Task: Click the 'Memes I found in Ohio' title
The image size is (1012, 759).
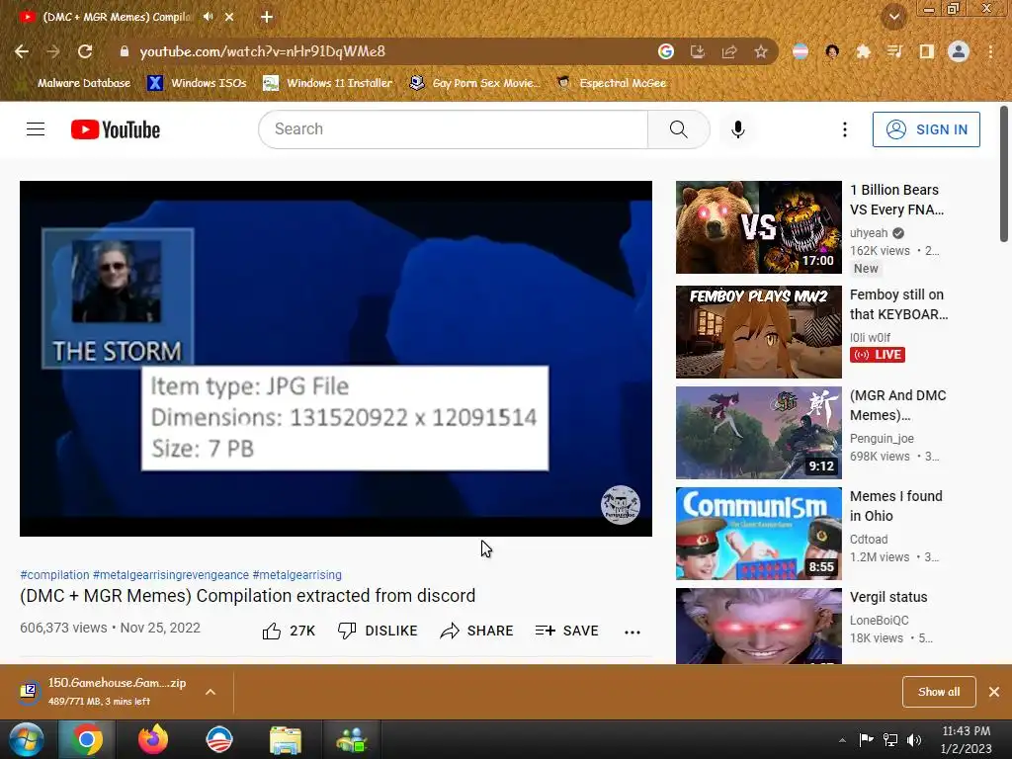Action: [895, 506]
